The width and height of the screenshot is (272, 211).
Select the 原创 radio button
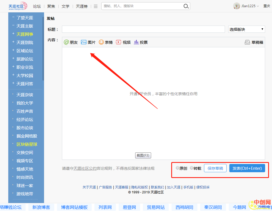coord(178,168)
